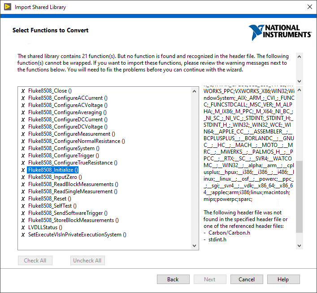Select Fluke8508_StoreBlockMeasurements () row
This screenshot has width=317, height=293.
coord(74,220)
